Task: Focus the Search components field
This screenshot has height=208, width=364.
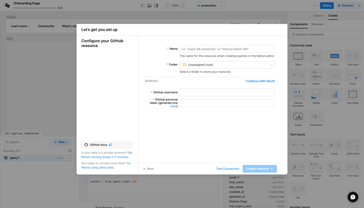Action: coord(325,34)
